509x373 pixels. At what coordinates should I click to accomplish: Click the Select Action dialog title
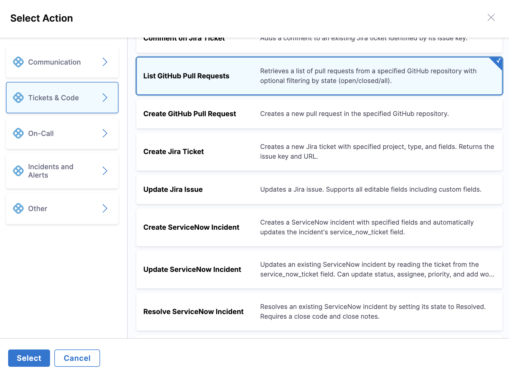[x=42, y=18]
